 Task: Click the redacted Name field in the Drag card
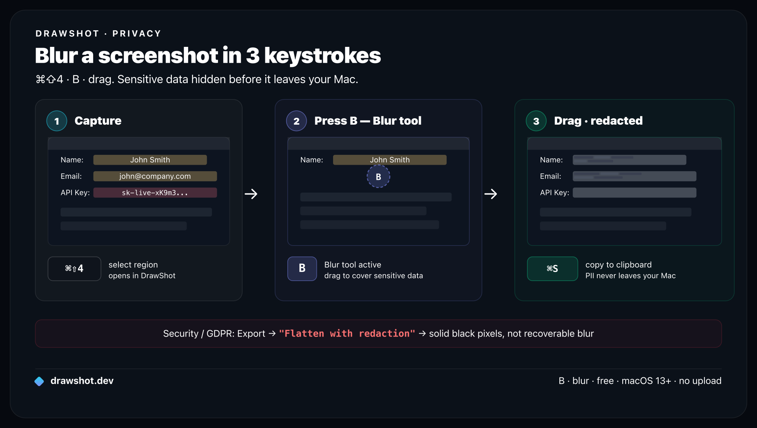629,160
